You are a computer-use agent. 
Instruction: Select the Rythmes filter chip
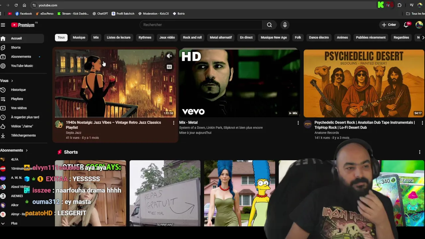click(x=145, y=38)
